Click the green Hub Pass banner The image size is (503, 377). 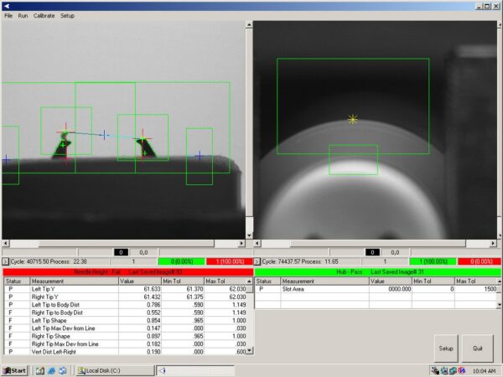point(378,272)
